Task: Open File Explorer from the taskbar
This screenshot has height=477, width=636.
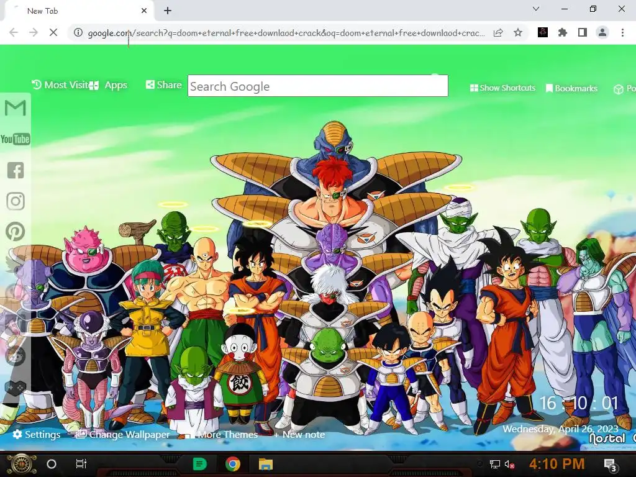Action: (x=266, y=464)
